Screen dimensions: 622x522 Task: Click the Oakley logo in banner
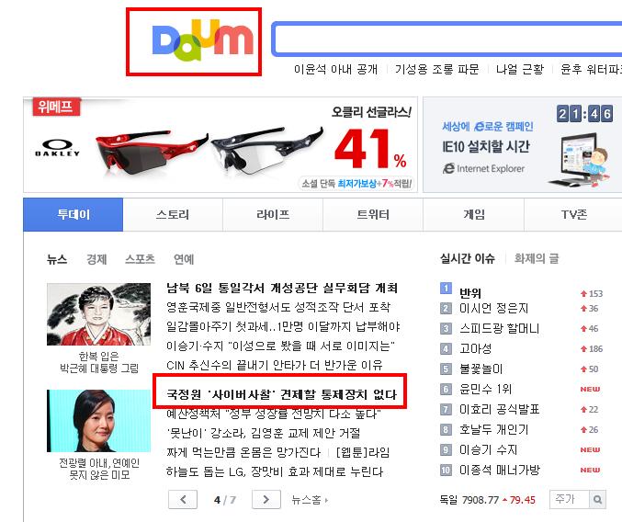[58, 148]
